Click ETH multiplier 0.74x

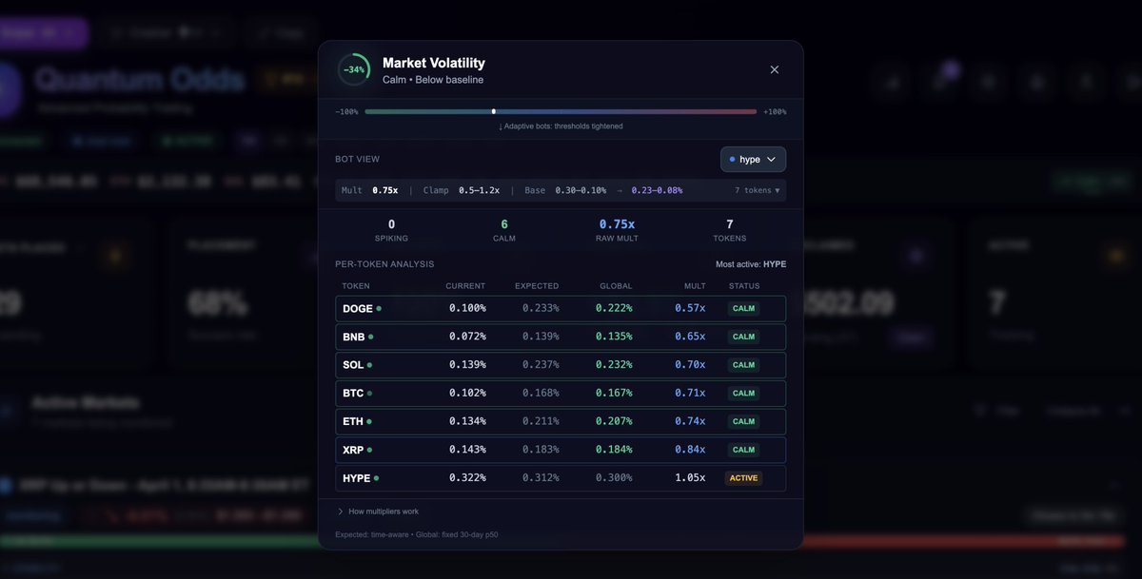(x=689, y=421)
